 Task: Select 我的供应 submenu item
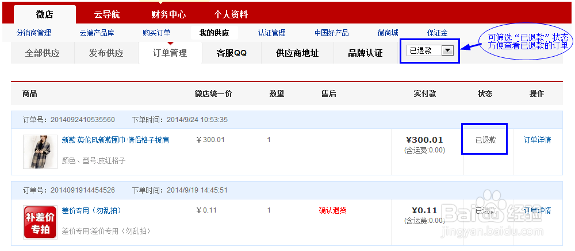tap(214, 33)
